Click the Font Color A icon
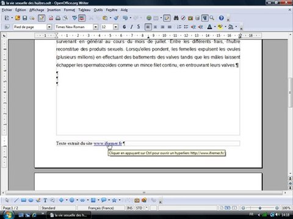The height and width of the screenshot is (219, 293). 209,27
